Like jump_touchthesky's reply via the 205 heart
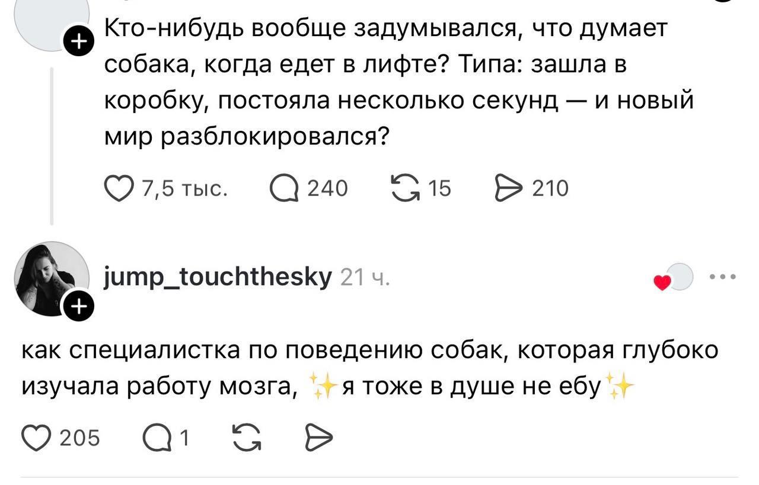Viewport: 759px width, 485px height. tap(36, 439)
